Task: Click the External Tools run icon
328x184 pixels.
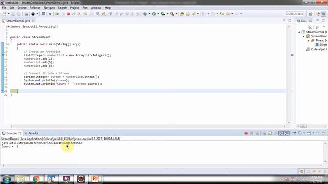Action: point(172,14)
